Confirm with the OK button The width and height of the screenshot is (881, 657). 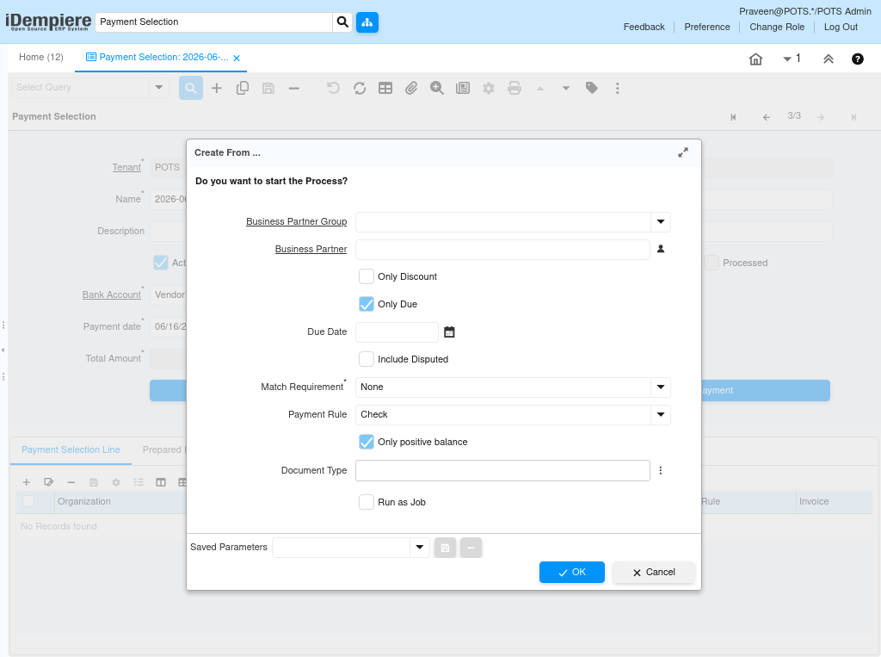(x=571, y=573)
